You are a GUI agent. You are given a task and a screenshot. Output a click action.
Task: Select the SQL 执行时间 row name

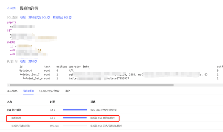pos(14,110)
